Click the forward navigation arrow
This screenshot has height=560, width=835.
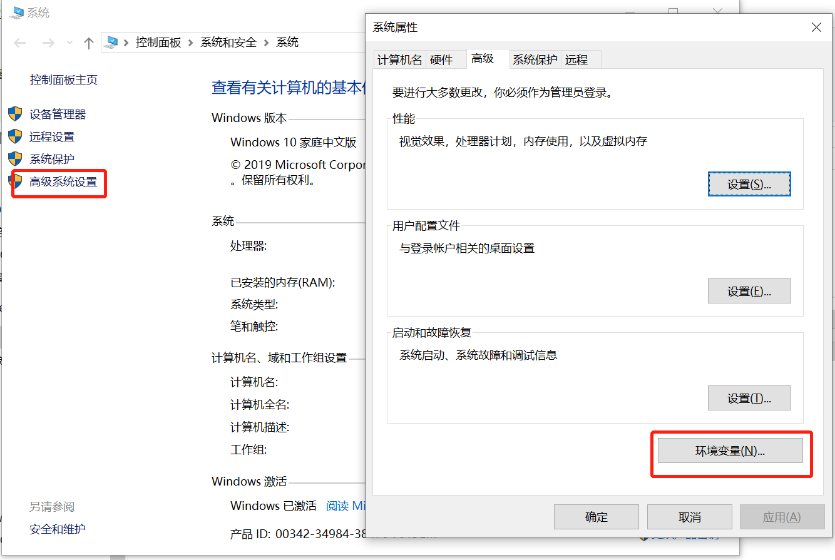[49, 42]
